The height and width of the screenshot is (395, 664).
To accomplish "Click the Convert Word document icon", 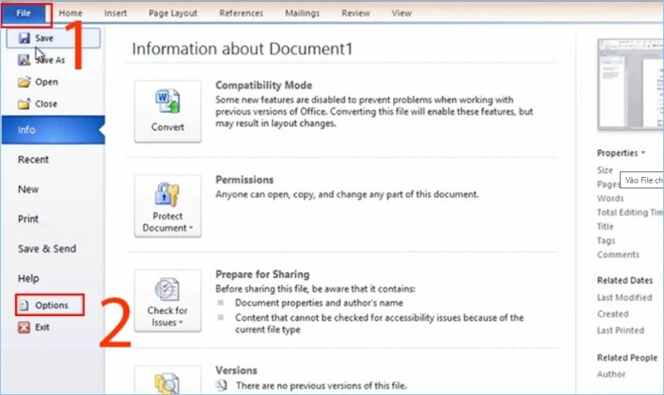I will point(168,102).
